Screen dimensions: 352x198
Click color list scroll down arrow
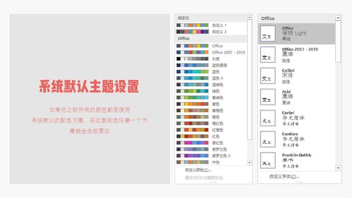(x=249, y=162)
